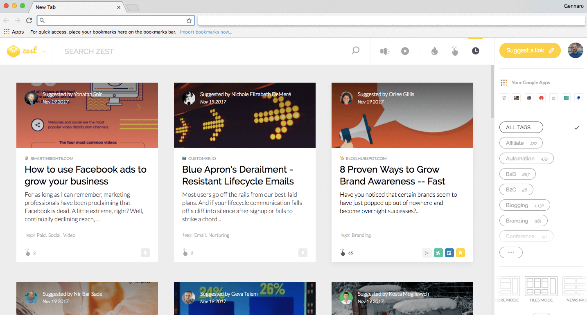Expand more tags with ellipsis button
The image size is (587, 315).
point(511,252)
